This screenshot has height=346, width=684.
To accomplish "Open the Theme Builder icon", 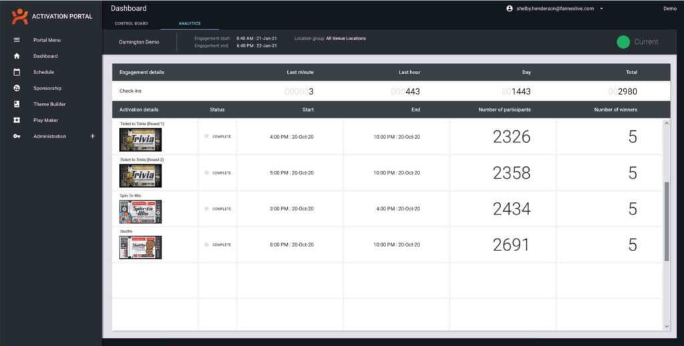I will click(x=17, y=104).
